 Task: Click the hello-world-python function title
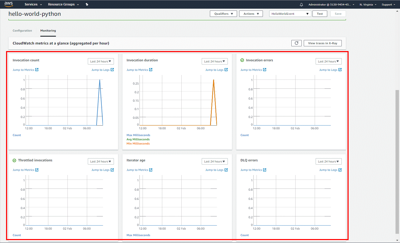coord(35,14)
